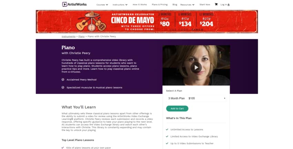Click checkmark beside Specialized muscular piano lessons
The height and width of the screenshot is (149, 293).
coord(63,87)
